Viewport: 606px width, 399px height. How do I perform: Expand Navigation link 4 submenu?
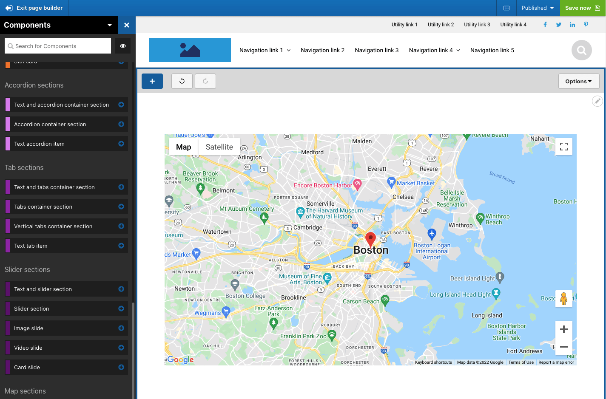[458, 50]
